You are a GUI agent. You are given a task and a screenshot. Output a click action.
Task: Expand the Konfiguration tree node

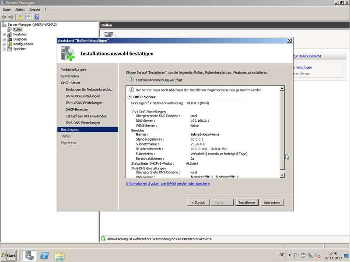coord(4,44)
